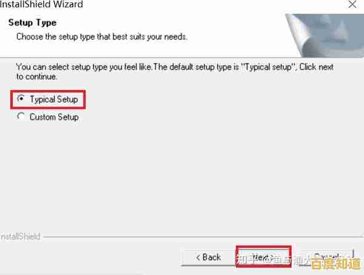Image resolution: width=364 pixels, height=275 pixels.
Task: Click the InstallShield Wizard title bar text
Action: click(x=41, y=4)
